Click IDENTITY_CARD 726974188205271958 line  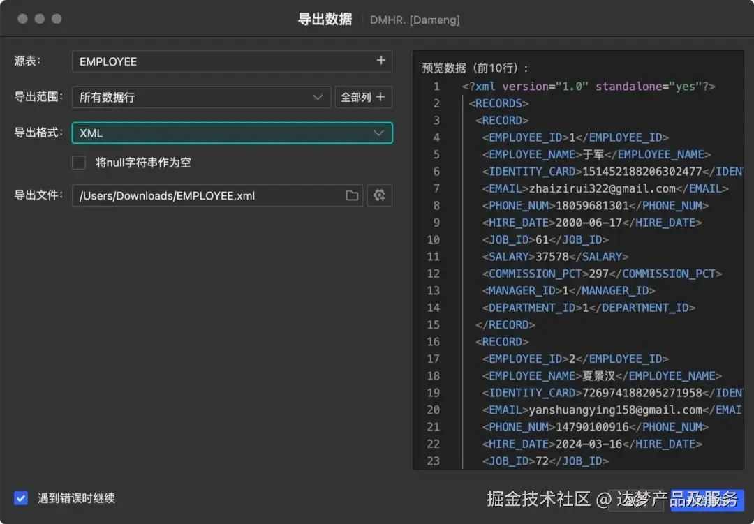612,393
